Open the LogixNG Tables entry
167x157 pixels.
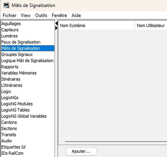(x=15, y=110)
